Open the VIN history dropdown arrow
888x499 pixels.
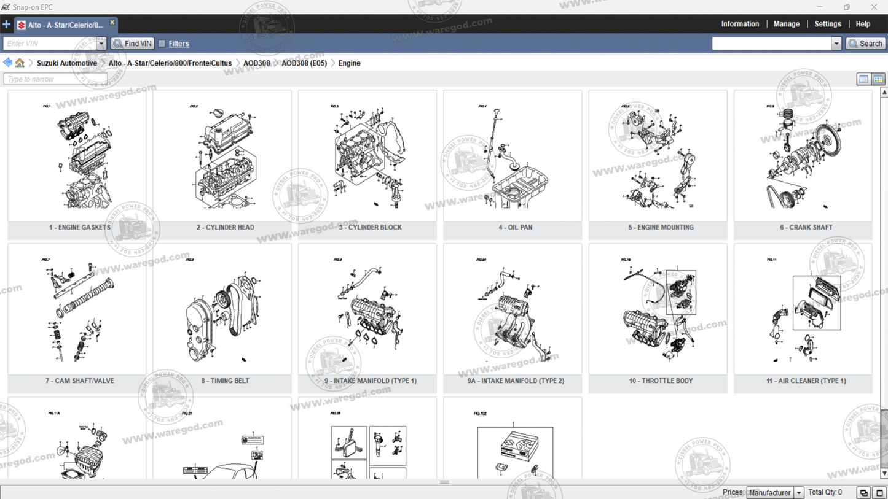click(100, 43)
